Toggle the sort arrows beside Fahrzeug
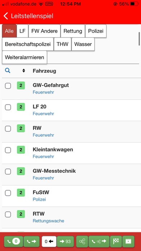The height and width of the screenshot is (251, 141). pos(24,71)
